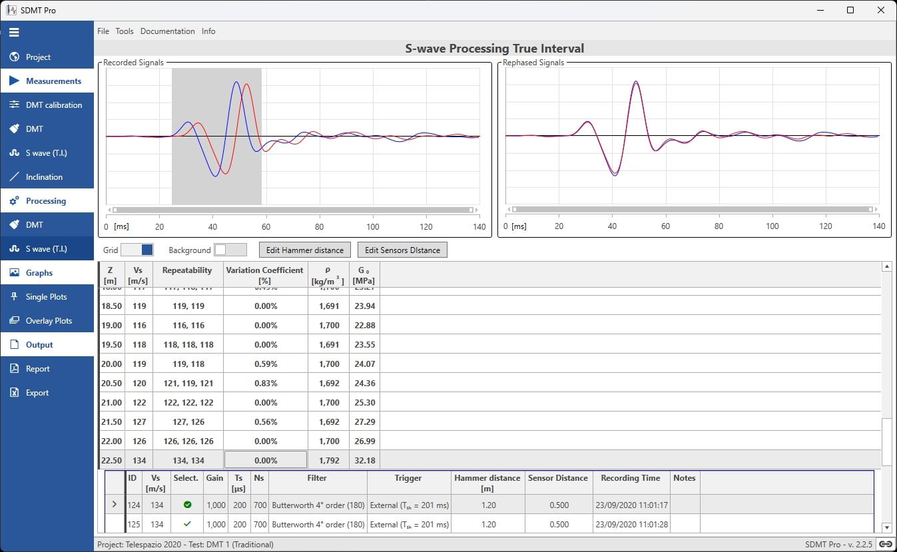Open the Project section globe icon
This screenshot has width=897, height=552.
14,57
